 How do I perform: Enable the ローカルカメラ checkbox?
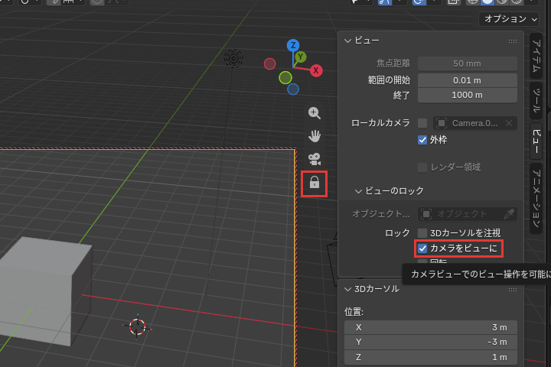click(x=422, y=123)
